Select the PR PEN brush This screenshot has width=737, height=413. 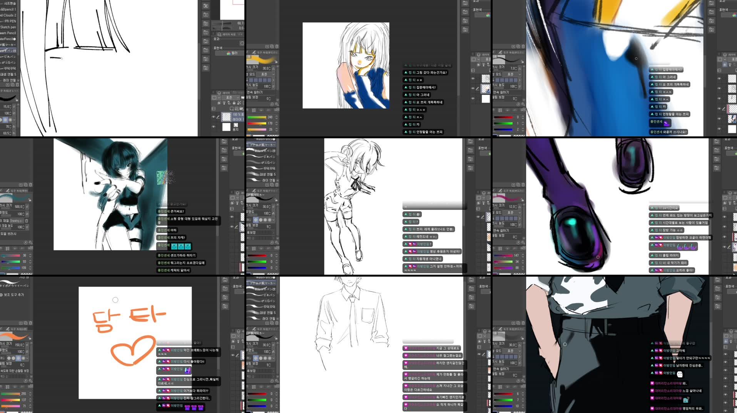pos(10,21)
